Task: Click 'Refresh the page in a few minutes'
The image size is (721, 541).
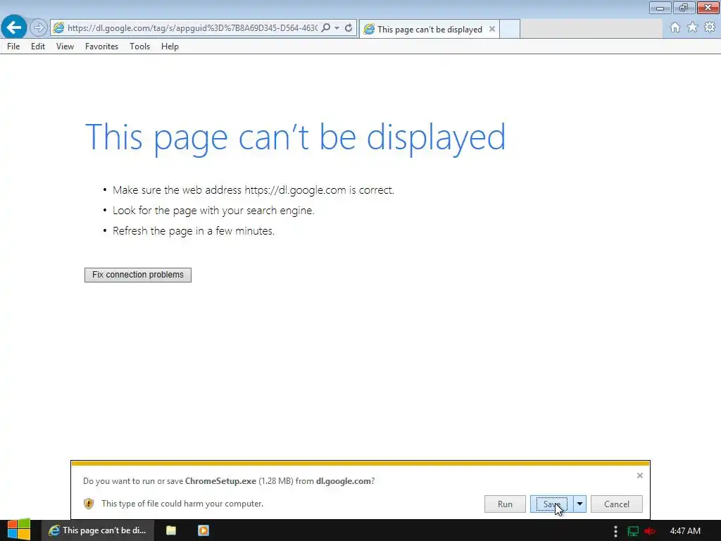Action: click(x=194, y=231)
